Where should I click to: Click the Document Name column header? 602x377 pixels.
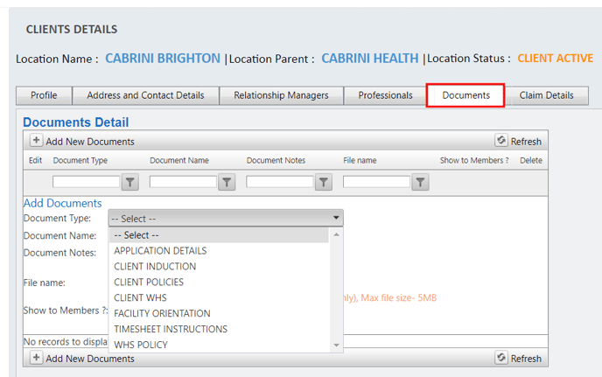[x=179, y=160]
